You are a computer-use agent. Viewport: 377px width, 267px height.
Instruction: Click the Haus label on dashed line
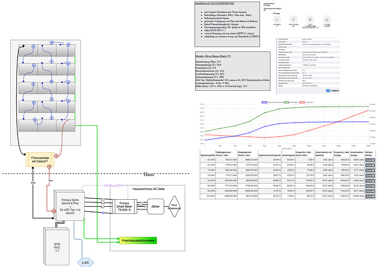pos(149,174)
